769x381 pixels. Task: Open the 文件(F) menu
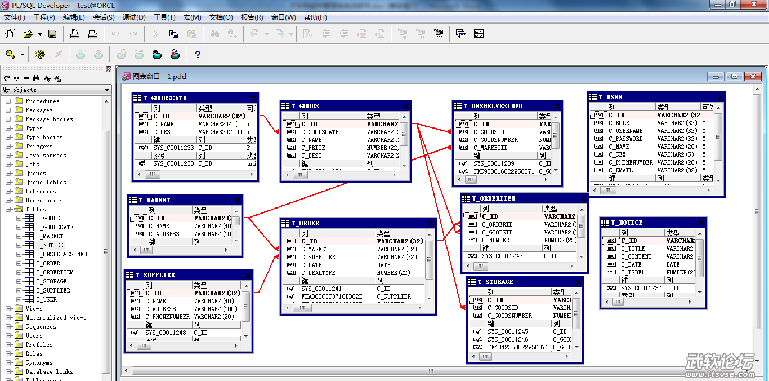15,17
